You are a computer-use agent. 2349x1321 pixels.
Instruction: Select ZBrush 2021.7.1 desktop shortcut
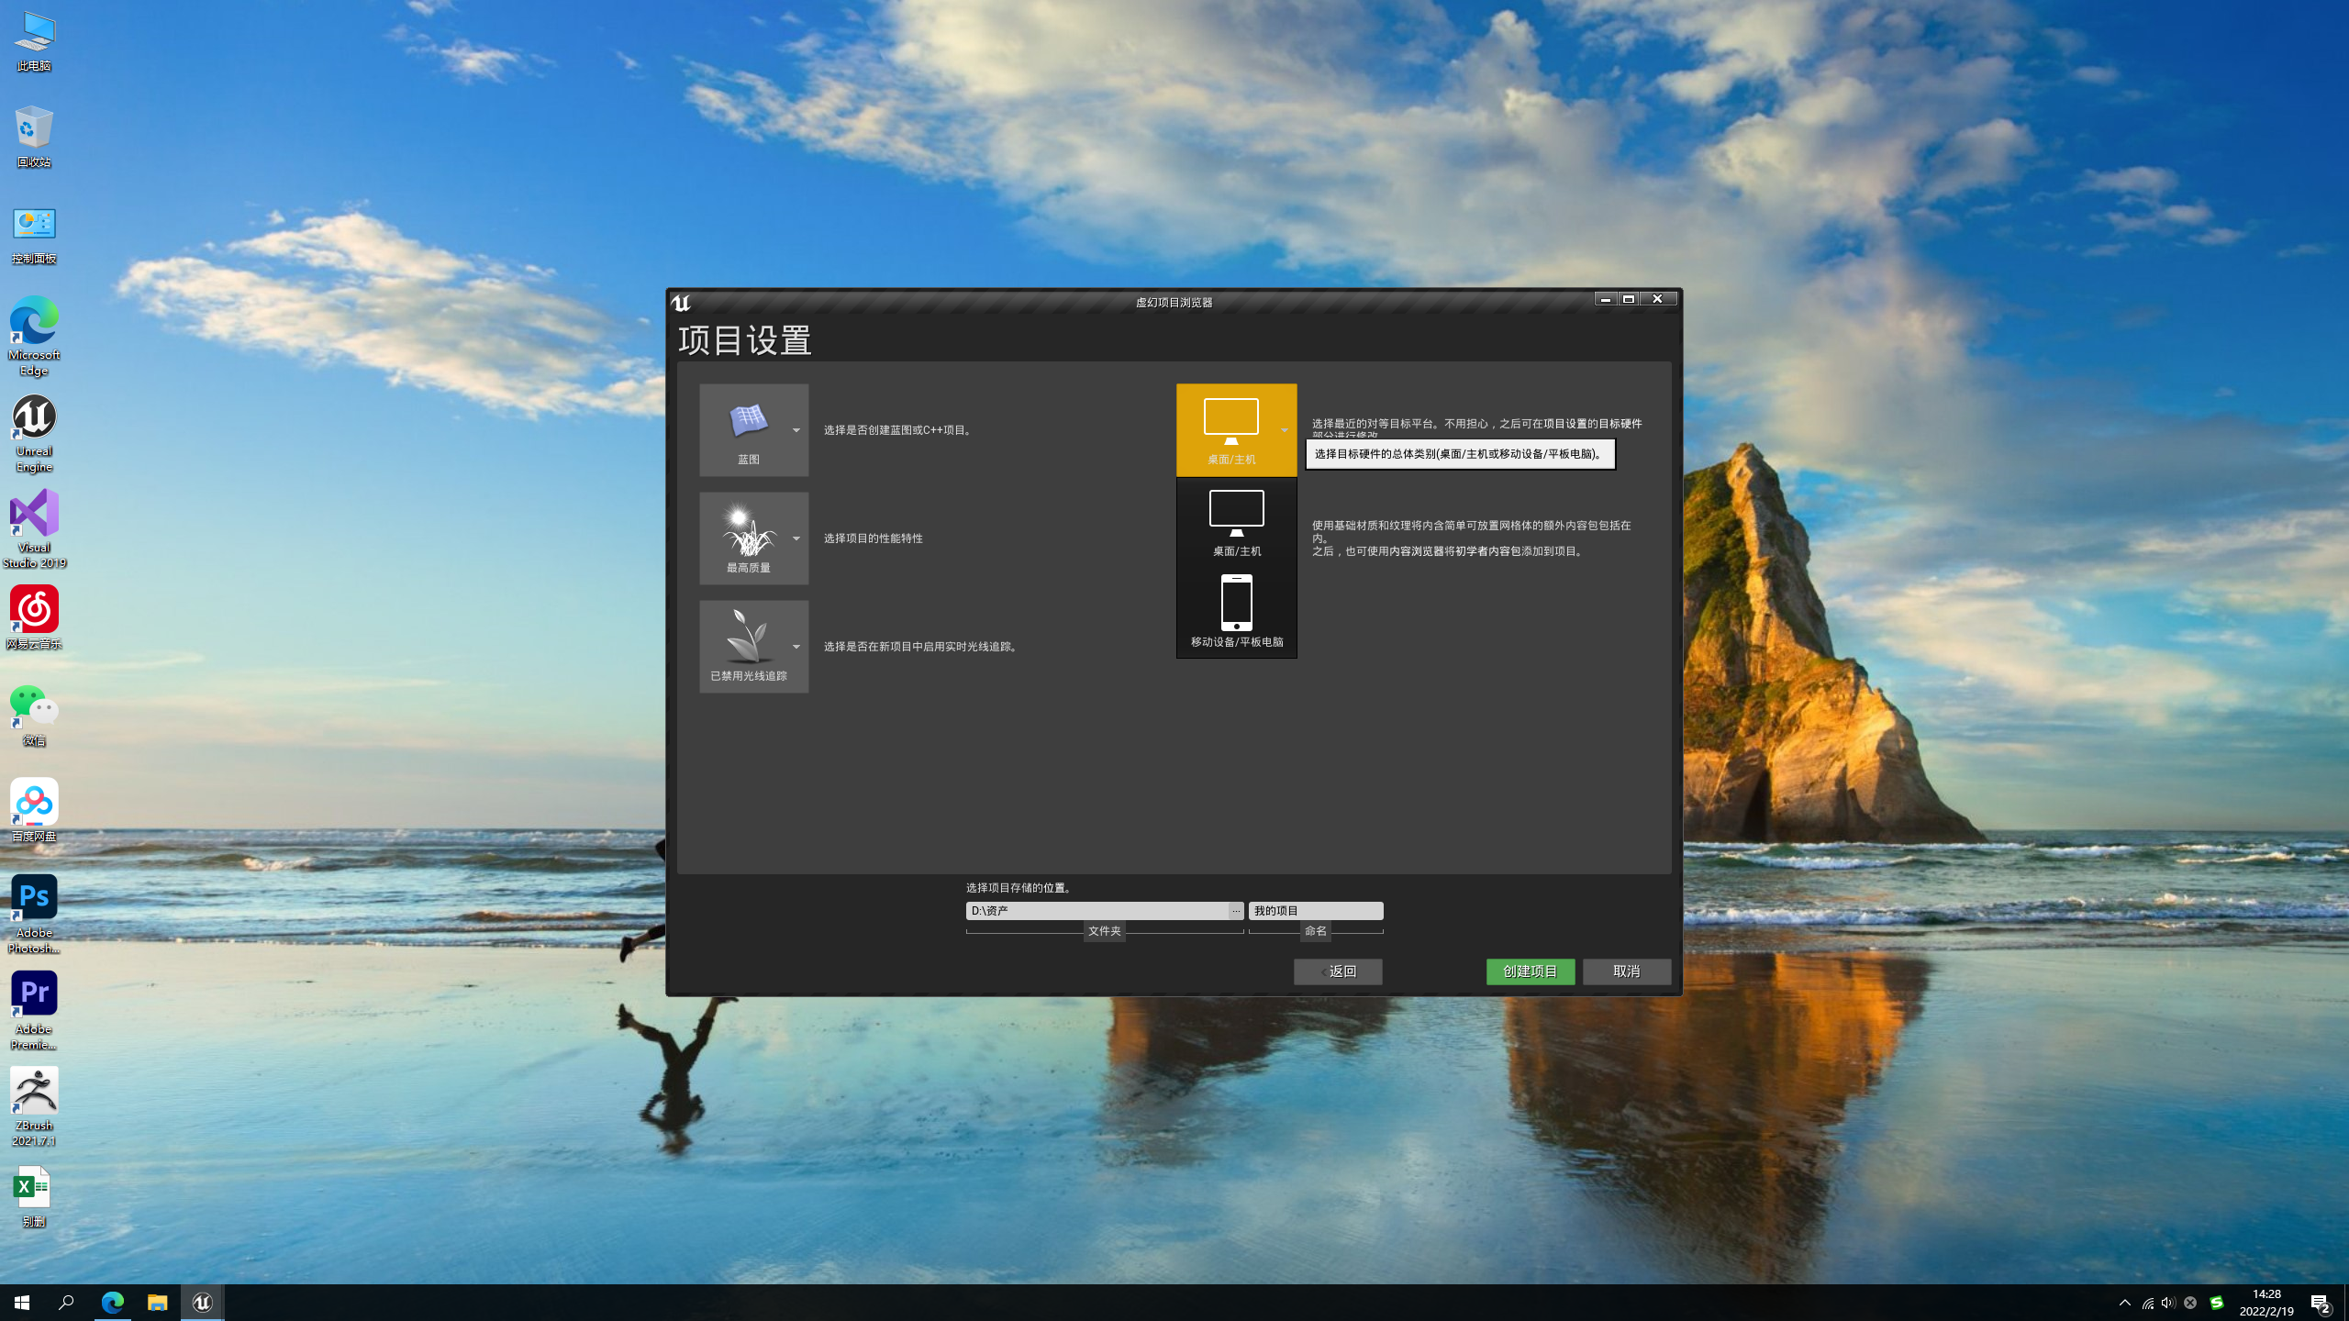pyautogui.click(x=34, y=1106)
